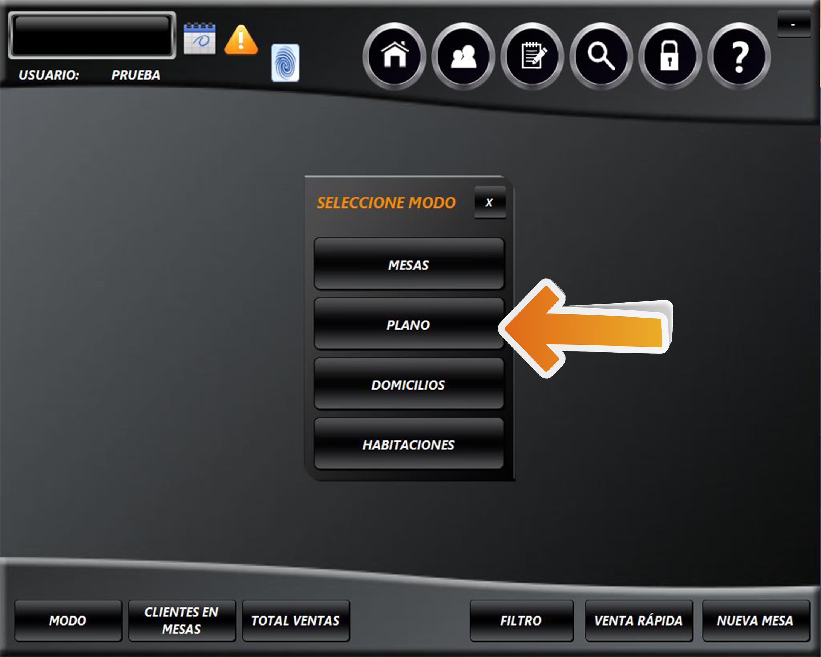Open search with magnifying glass icon
The image size is (821, 657).
click(601, 56)
